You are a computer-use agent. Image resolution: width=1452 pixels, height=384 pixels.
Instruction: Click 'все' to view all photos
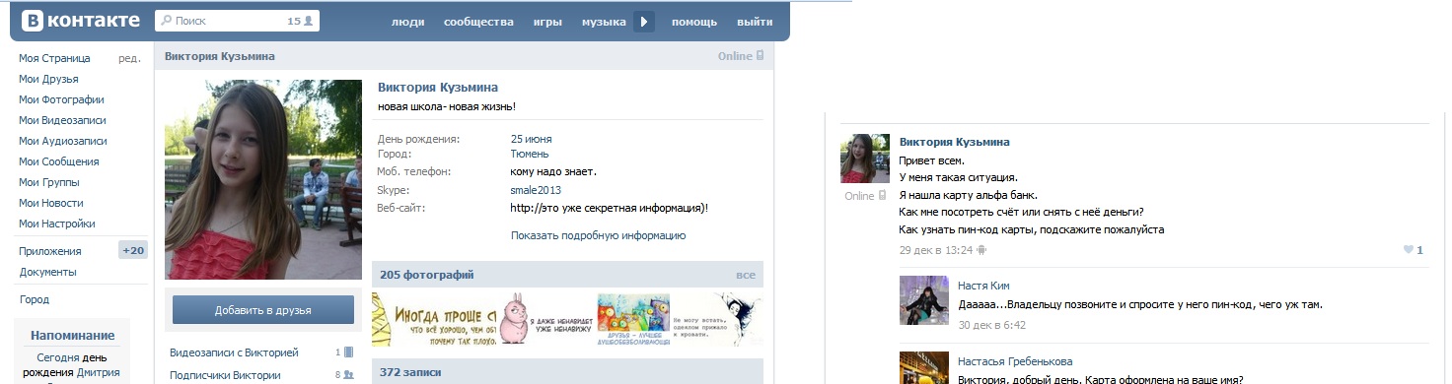746,275
